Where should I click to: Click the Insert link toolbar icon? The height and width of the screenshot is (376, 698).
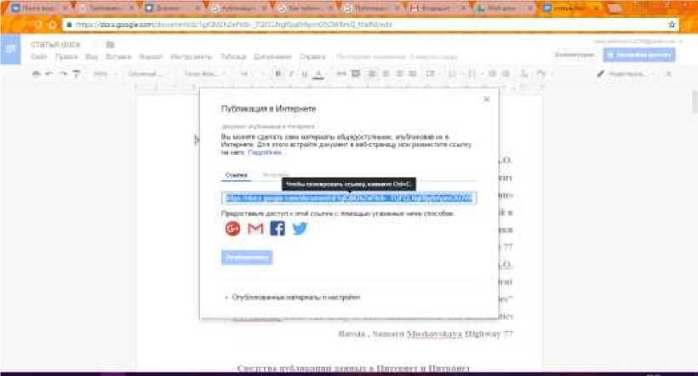pyautogui.click(x=341, y=74)
